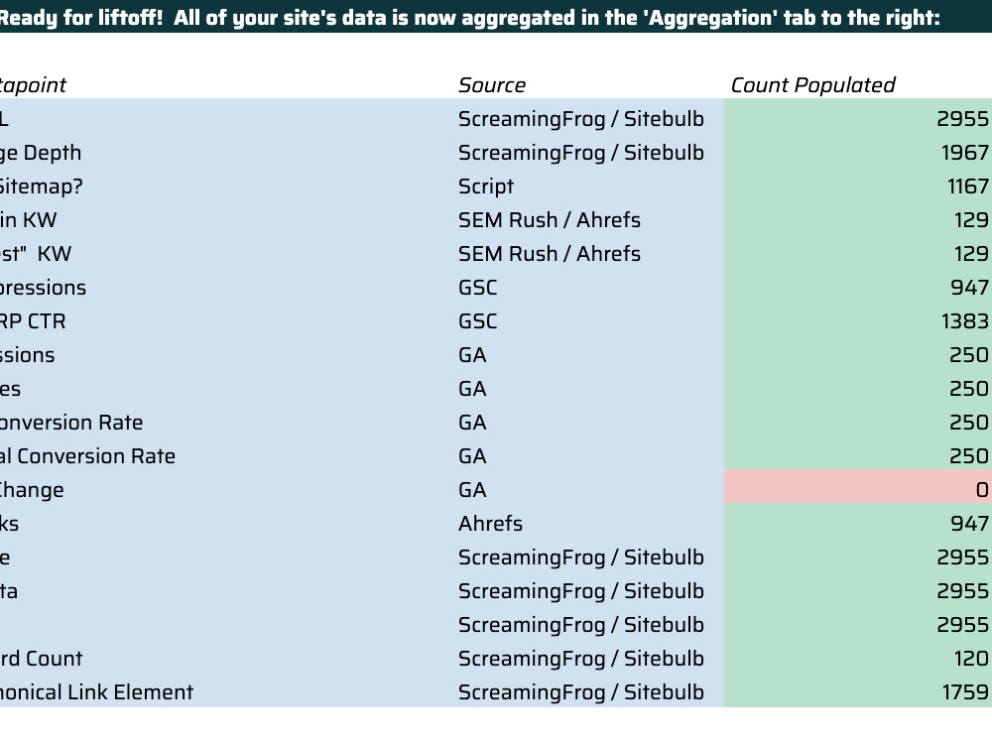992x744 pixels.
Task: Click the count cell showing 1967
Action: pos(858,153)
